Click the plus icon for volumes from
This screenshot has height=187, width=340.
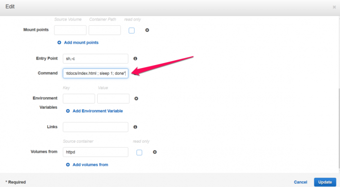(x=68, y=165)
